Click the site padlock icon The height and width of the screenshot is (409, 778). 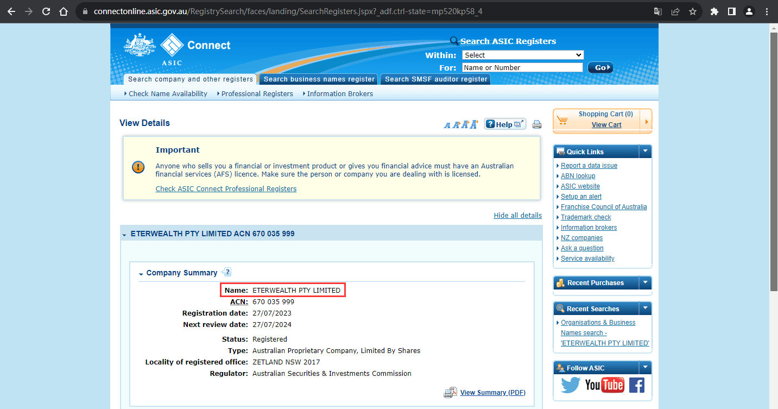tap(85, 11)
